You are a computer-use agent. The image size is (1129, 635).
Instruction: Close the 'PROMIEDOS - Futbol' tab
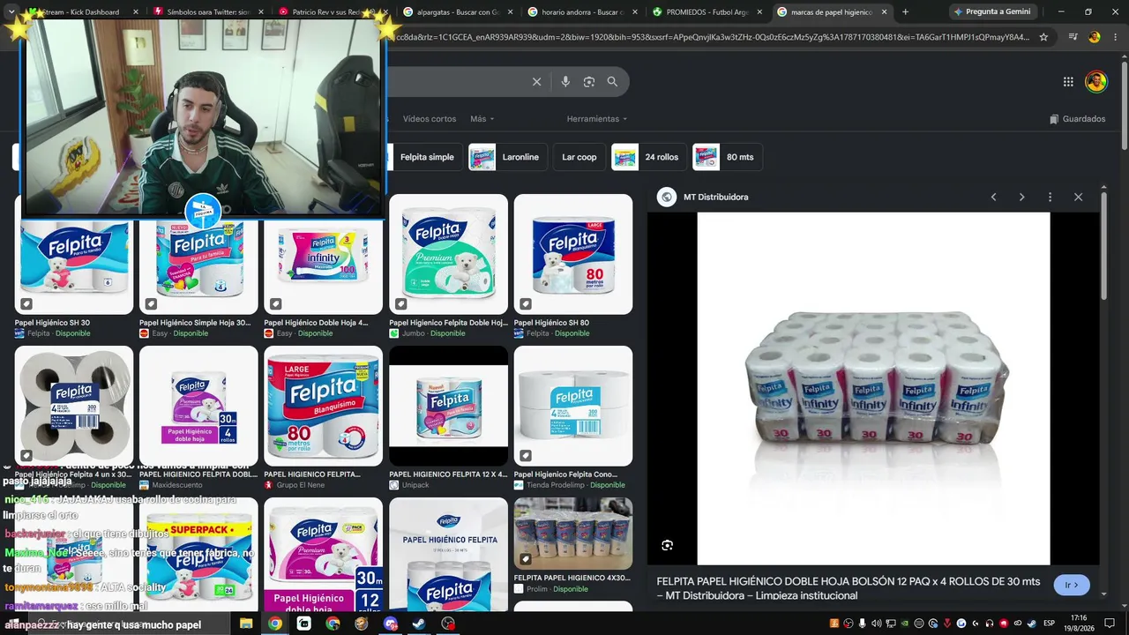759,12
